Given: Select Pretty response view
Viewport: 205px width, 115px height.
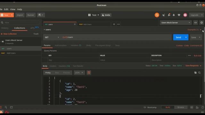Looking at the screenshot, I should (48, 73).
